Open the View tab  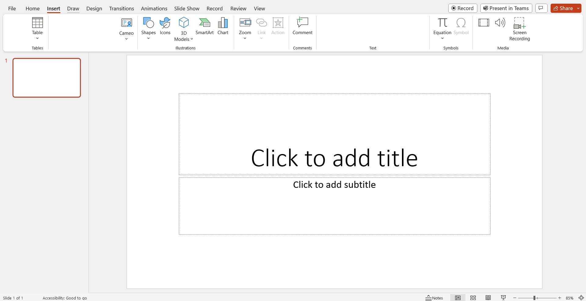click(x=259, y=9)
